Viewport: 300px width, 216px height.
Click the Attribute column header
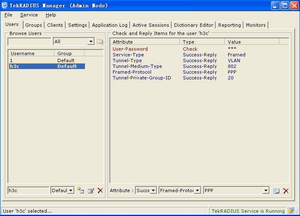145,42
